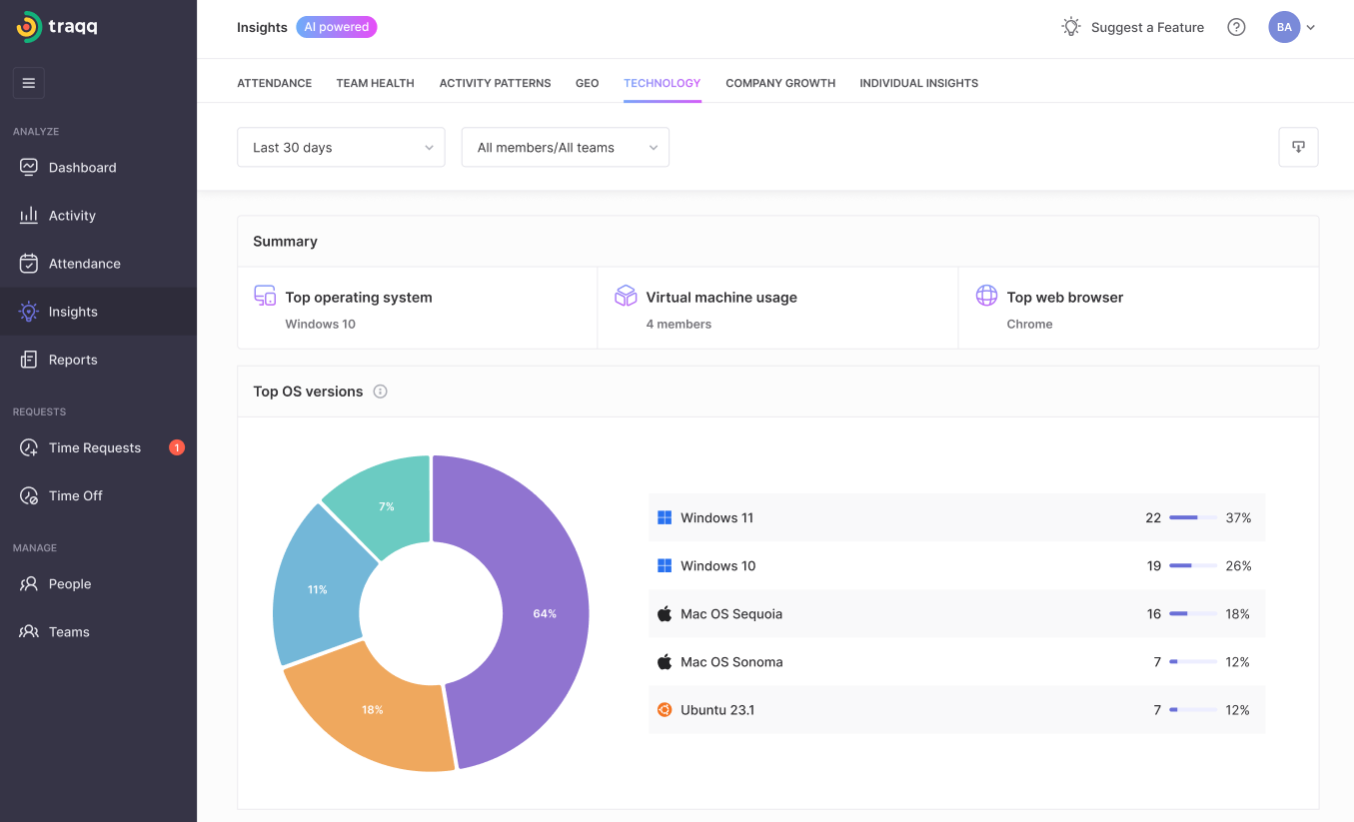Open the Dashboard icon in sidebar
The image size is (1354, 822).
point(29,167)
